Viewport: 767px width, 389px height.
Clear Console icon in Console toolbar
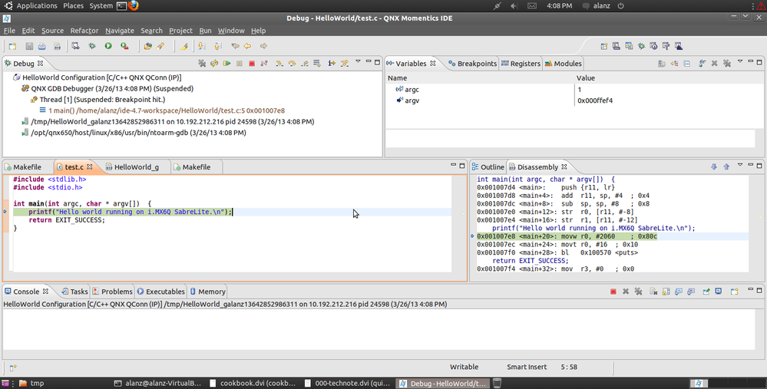(653, 292)
